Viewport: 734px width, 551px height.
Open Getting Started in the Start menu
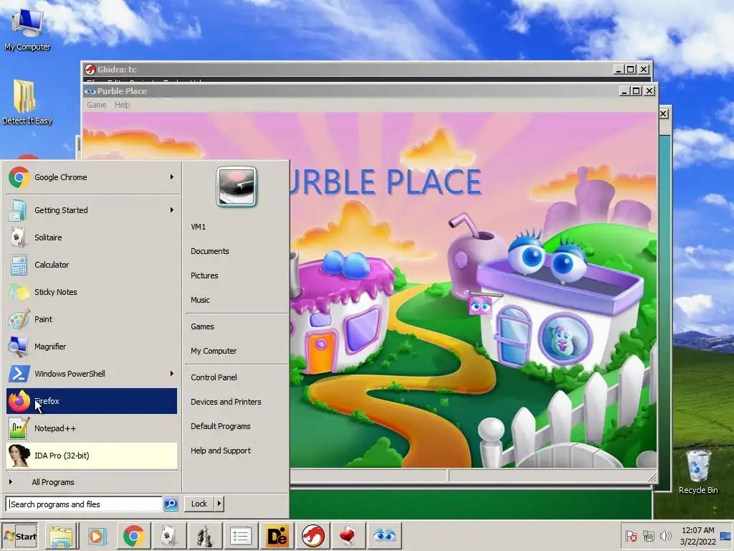pos(92,210)
